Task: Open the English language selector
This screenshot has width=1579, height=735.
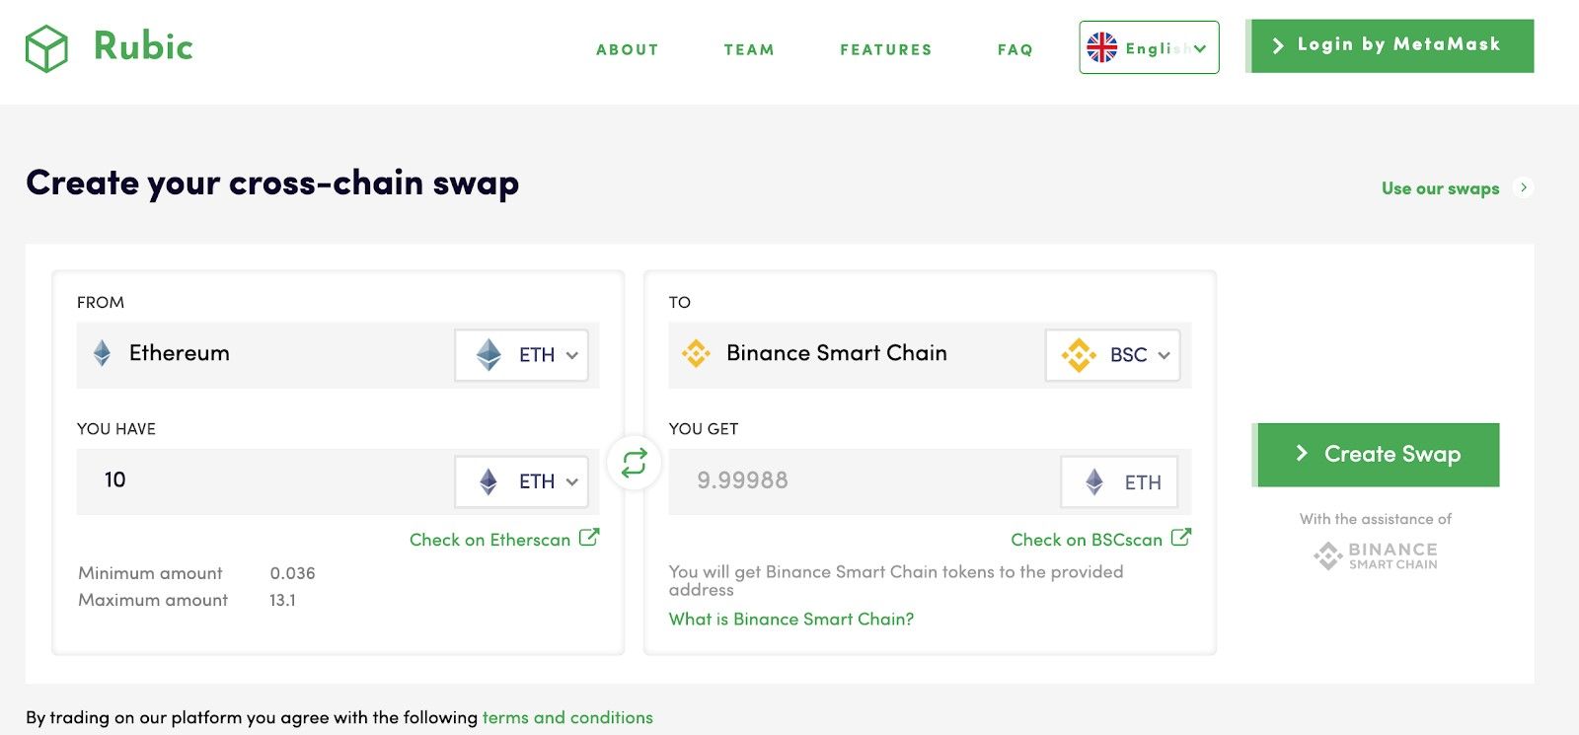Action: pos(1150,47)
